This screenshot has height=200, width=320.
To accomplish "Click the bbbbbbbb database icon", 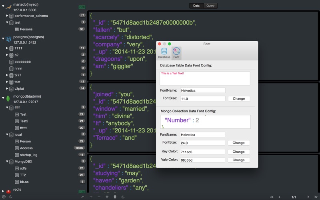I will pos(12,62).
